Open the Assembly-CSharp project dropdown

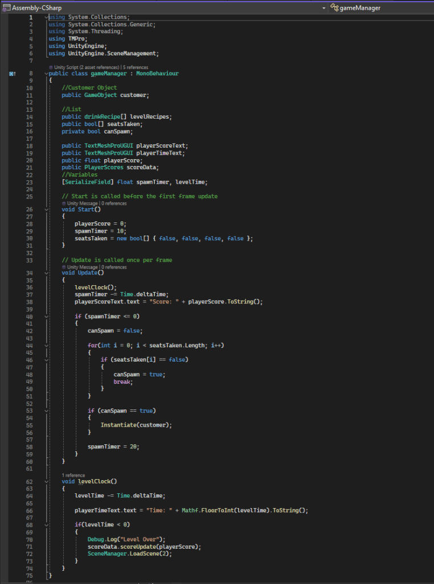pyautogui.click(x=324, y=8)
